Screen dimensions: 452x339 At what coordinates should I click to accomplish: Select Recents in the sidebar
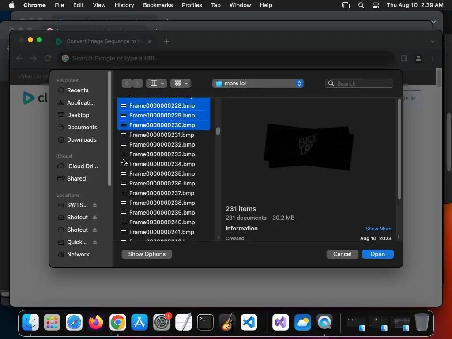tap(78, 90)
